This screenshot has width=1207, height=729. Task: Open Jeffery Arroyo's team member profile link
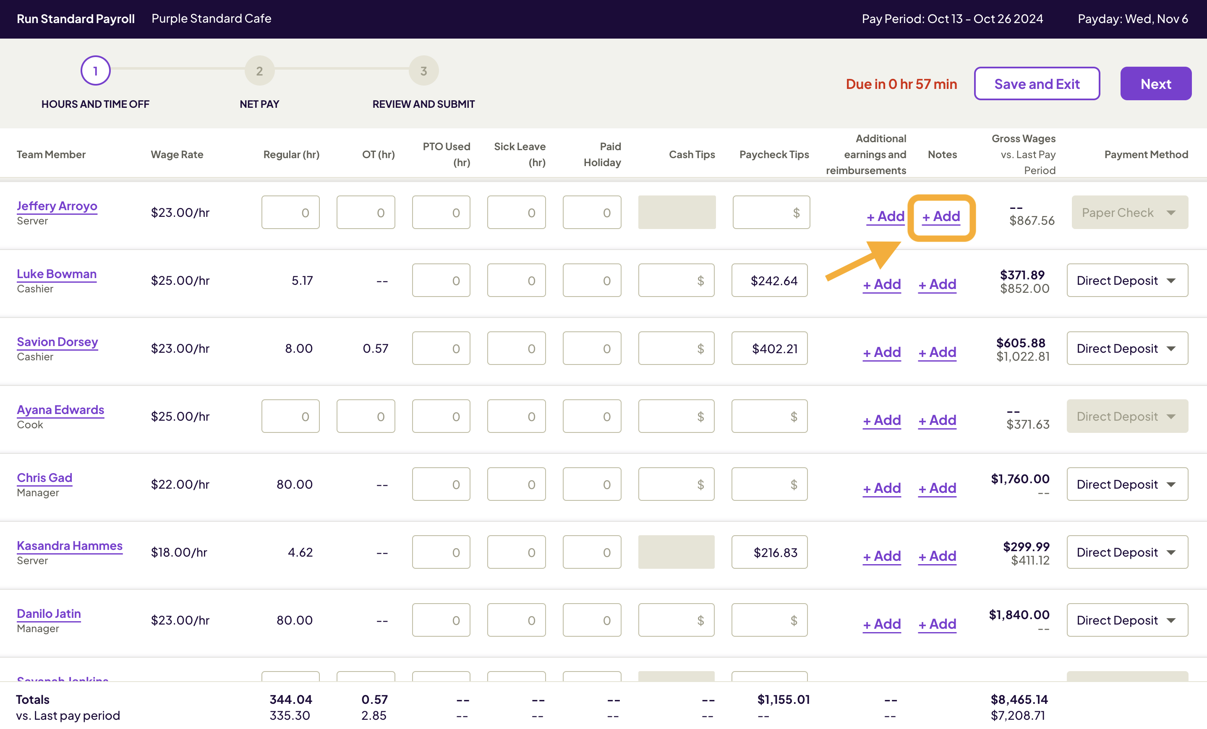point(57,206)
